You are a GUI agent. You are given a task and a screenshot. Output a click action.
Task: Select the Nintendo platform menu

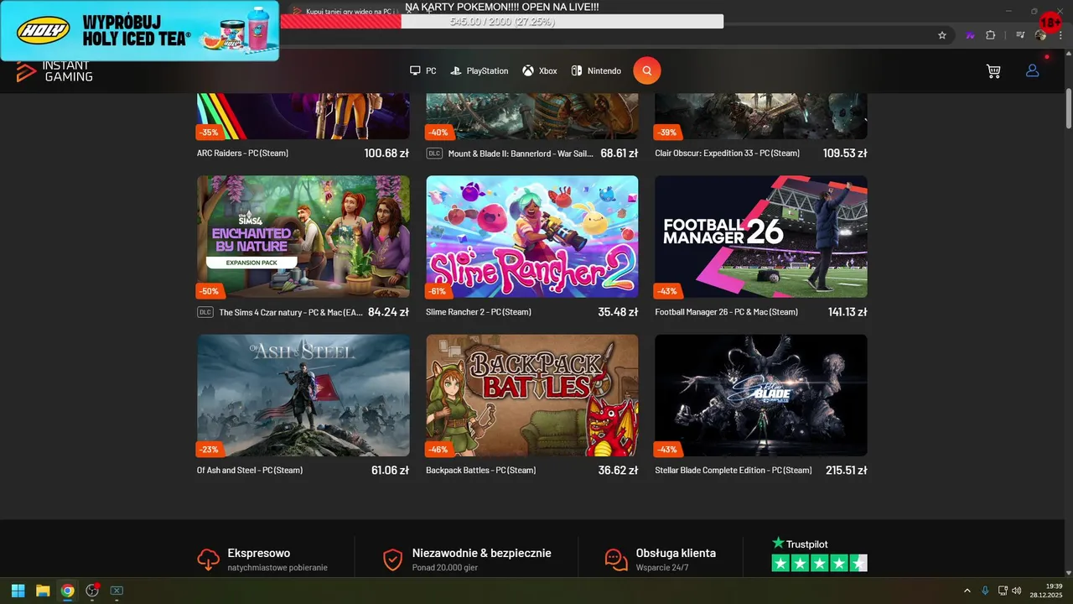click(x=596, y=71)
